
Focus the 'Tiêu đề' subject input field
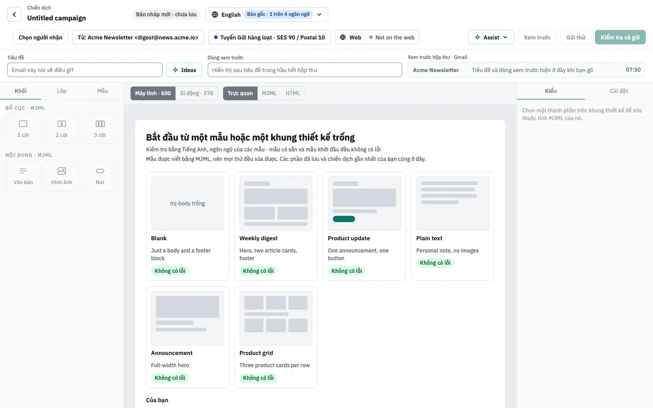coord(85,70)
